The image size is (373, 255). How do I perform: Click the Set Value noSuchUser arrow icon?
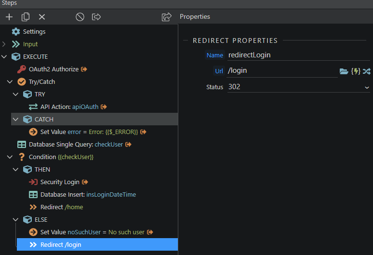point(33,232)
